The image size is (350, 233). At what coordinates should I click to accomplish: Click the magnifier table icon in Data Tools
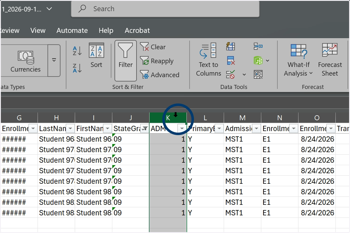click(258, 75)
